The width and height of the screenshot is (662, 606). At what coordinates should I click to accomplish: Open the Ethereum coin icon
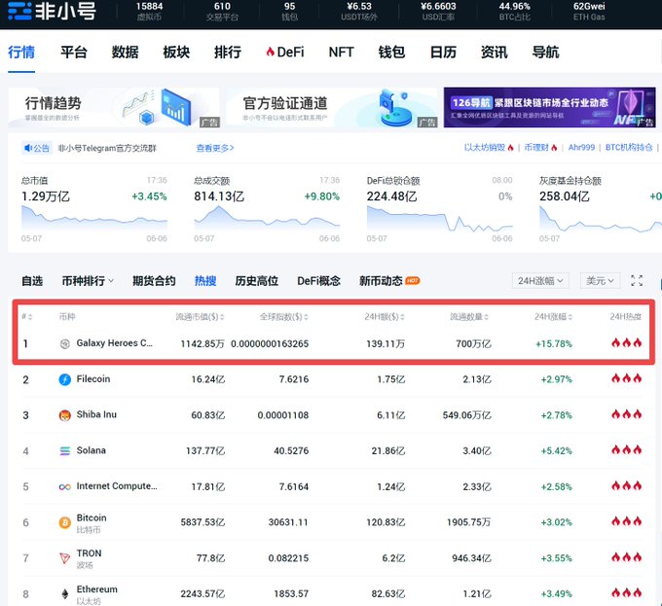click(x=64, y=594)
